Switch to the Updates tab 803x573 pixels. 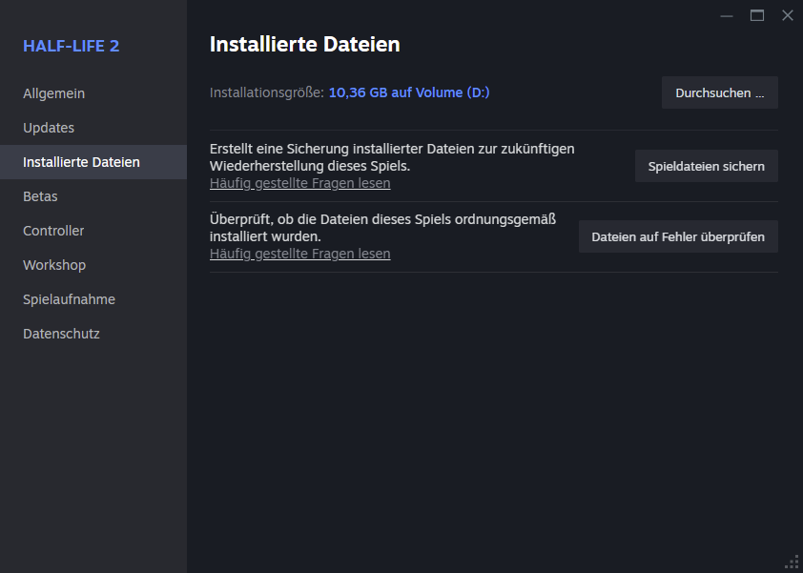[49, 128]
